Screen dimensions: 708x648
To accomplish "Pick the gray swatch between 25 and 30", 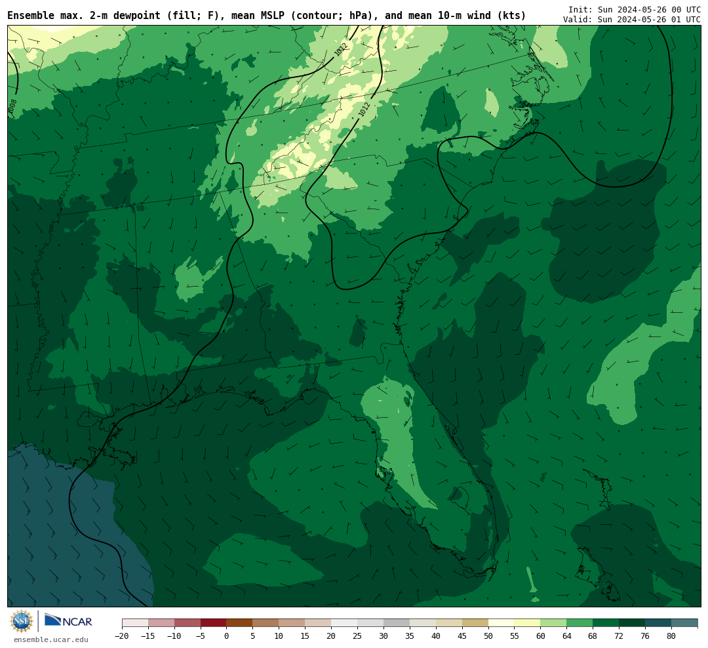I will click(x=370, y=623).
